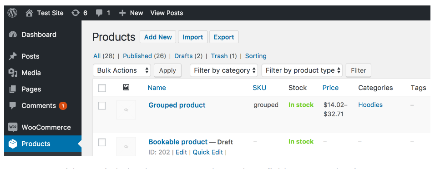Image resolution: width=440 pixels, height=169 pixels.
Task: Click the Add New button
Action: [158, 37]
